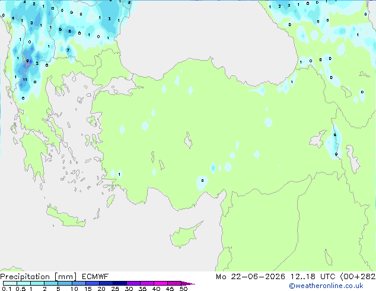Pick the 2 mm legend color swatch
Screen dimensions: 376x291
click(51, 283)
